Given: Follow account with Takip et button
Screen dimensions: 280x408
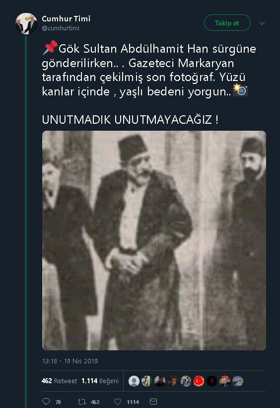Looking at the screenshot, I should click(227, 23).
